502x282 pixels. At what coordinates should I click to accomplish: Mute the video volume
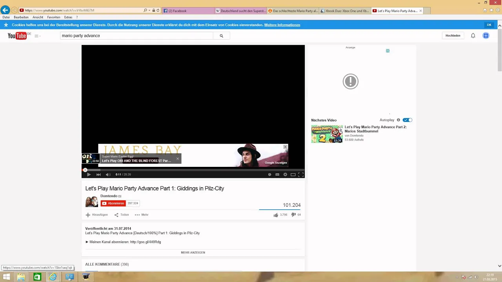[108, 175]
